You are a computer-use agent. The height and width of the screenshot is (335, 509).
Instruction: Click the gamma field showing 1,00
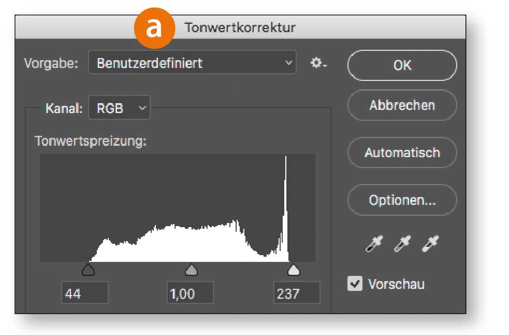(x=190, y=294)
